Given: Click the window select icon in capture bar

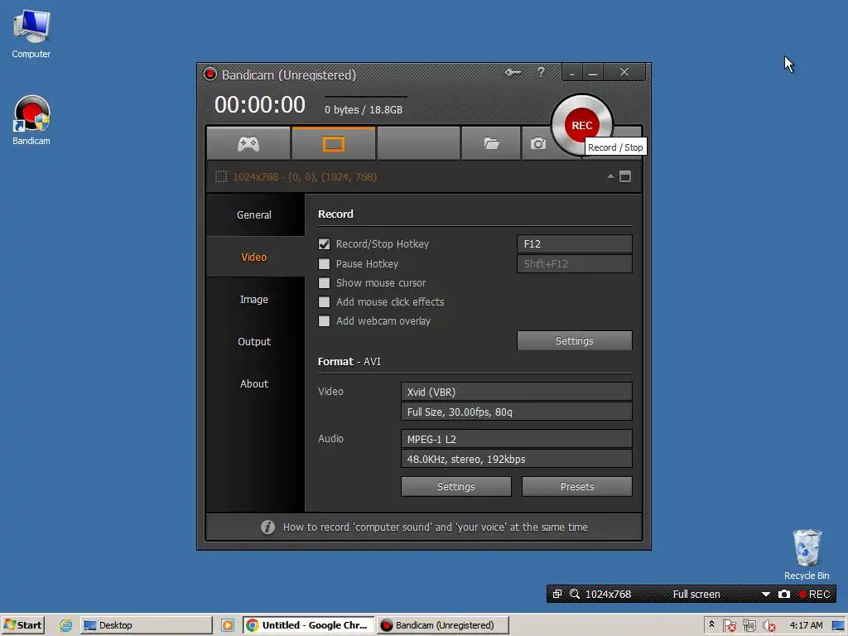Looking at the screenshot, I should tap(557, 594).
